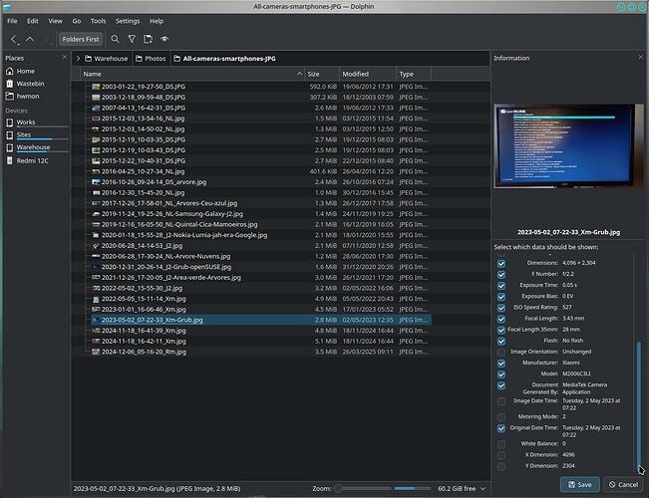Click the Folders First sort button

tap(80, 39)
